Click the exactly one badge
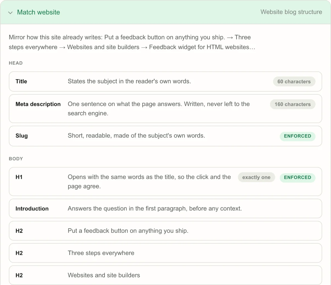 [256, 177]
